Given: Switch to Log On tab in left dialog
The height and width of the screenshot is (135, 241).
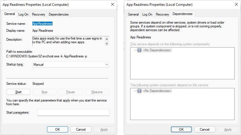Looking at the screenshot, I should (23, 14).
